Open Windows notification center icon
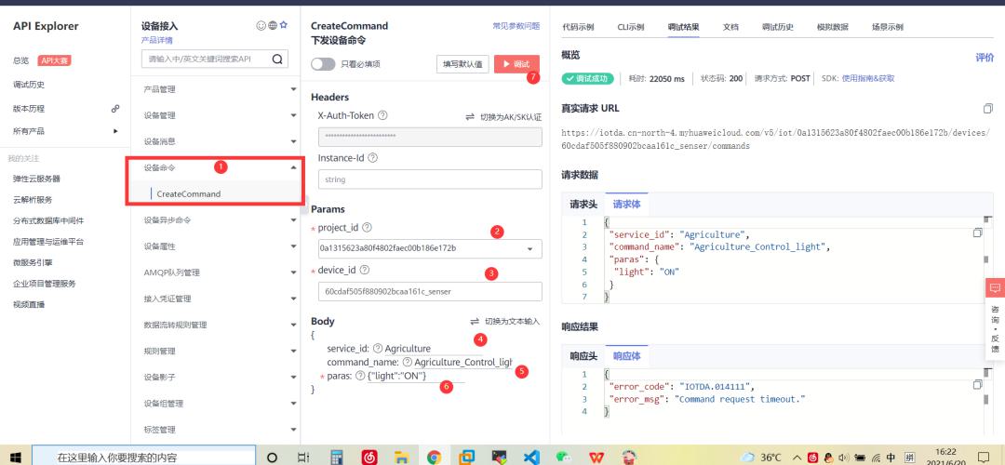Viewport: 1005px width, 465px height. pyautogui.click(x=985, y=458)
